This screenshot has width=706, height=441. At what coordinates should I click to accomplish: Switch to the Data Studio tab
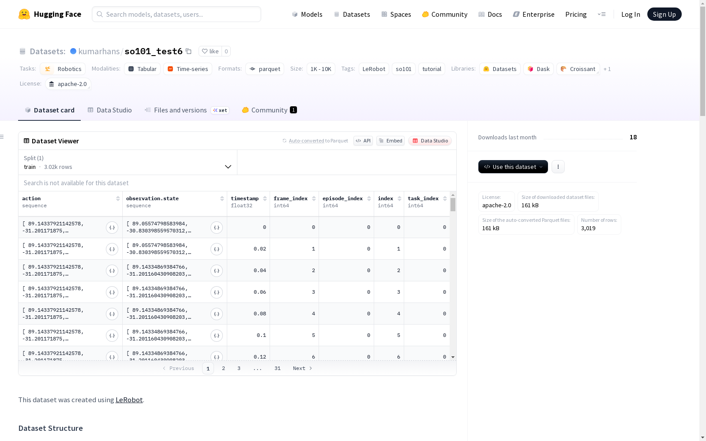[x=109, y=110]
